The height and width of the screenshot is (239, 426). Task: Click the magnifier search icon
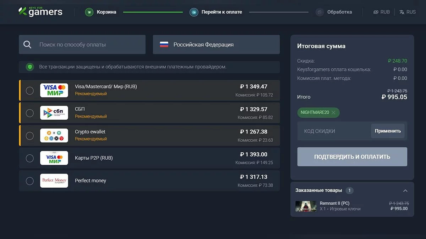pyautogui.click(x=27, y=45)
